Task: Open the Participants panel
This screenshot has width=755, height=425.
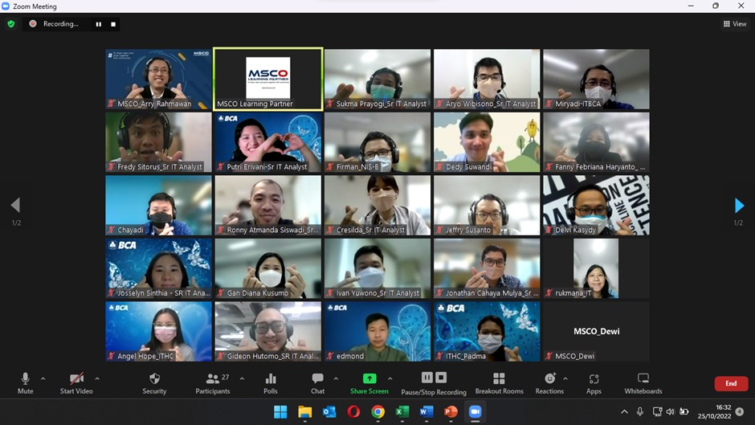Action: tap(212, 383)
